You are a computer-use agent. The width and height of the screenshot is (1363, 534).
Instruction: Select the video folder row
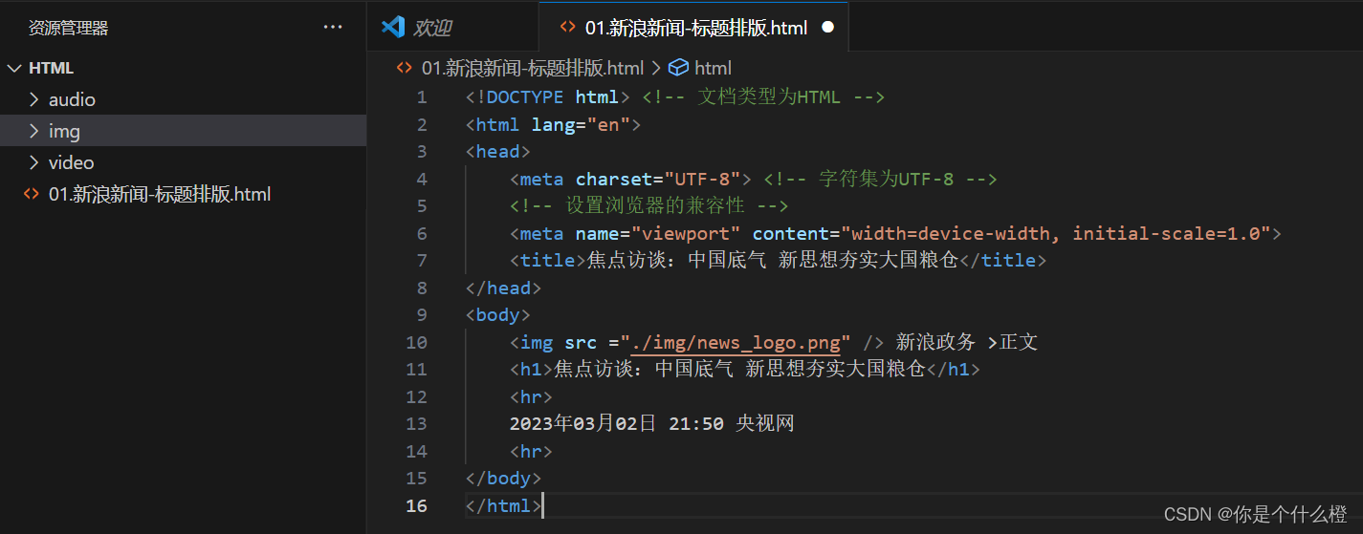pyautogui.click(x=183, y=162)
